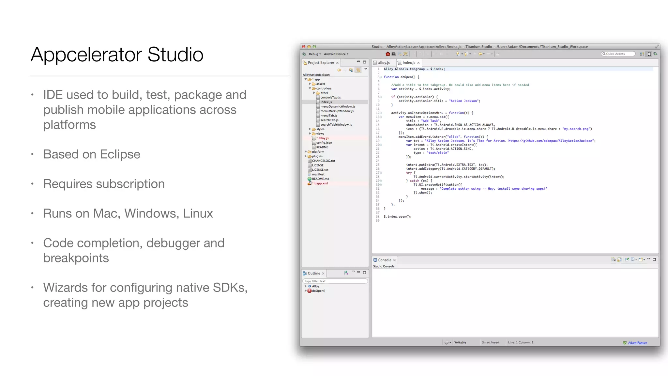Click the Next Annotation arrow icon

pos(458,54)
